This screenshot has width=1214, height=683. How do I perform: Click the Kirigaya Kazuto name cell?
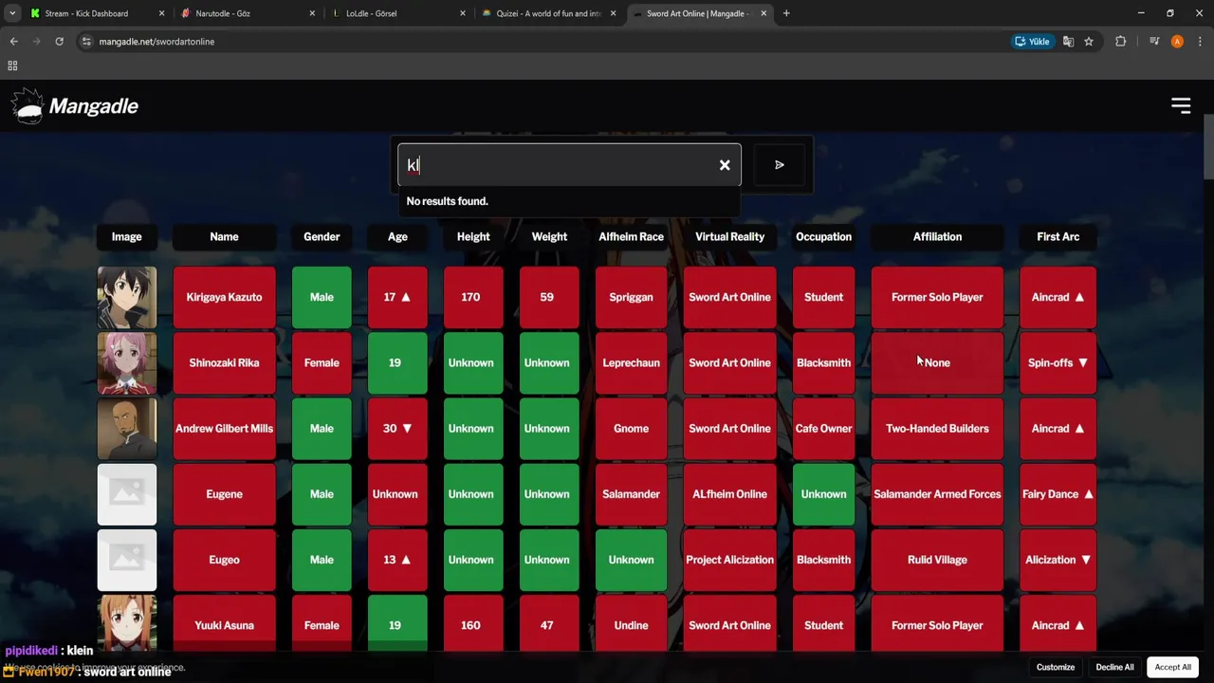pyautogui.click(x=224, y=297)
